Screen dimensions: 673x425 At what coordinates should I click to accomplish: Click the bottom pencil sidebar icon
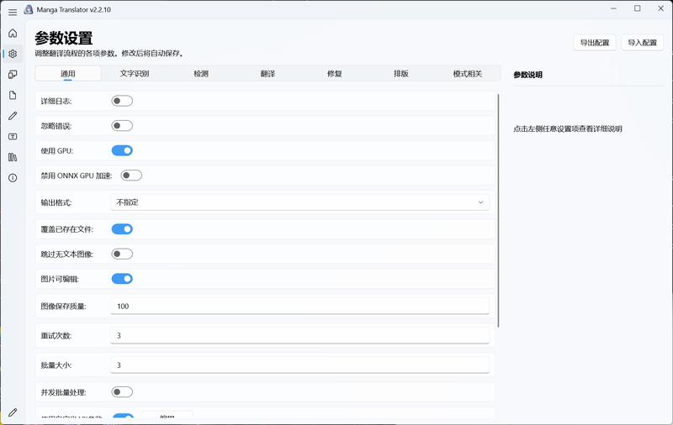(x=13, y=412)
